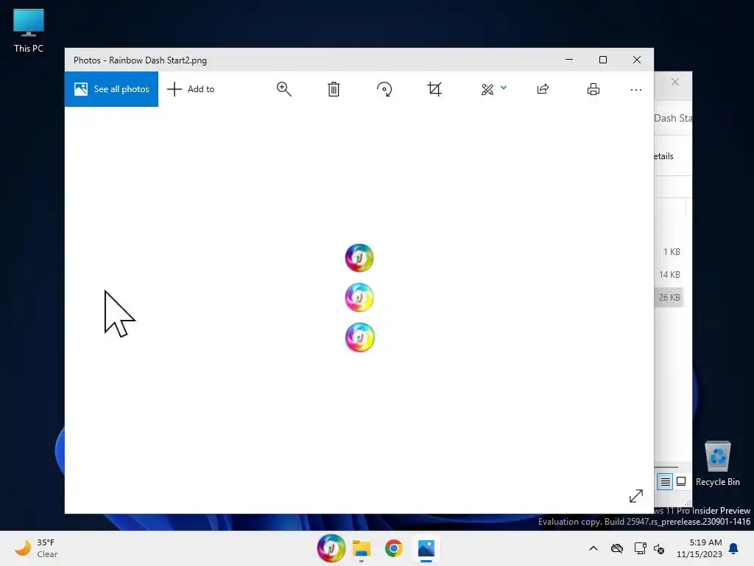This screenshot has width=754, height=566.
Task: Print the photo with the printer icon
Action: (593, 89)
